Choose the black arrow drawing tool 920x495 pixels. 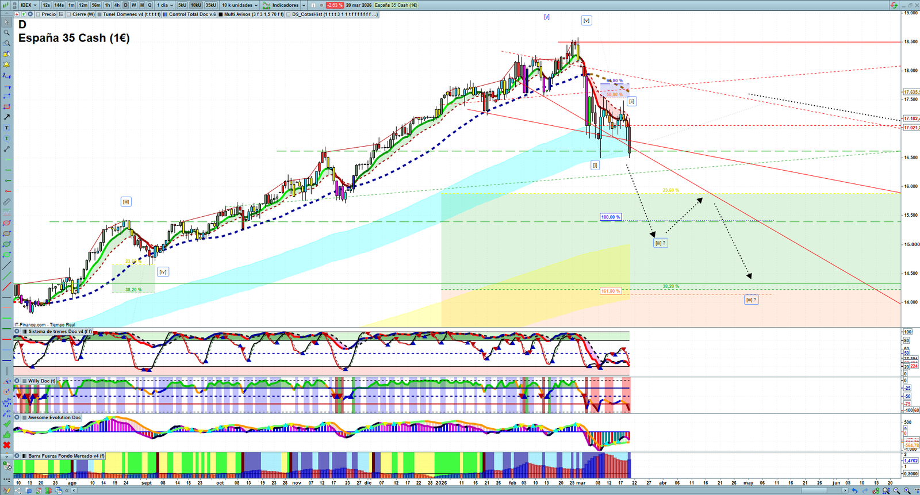coord(6,117)
